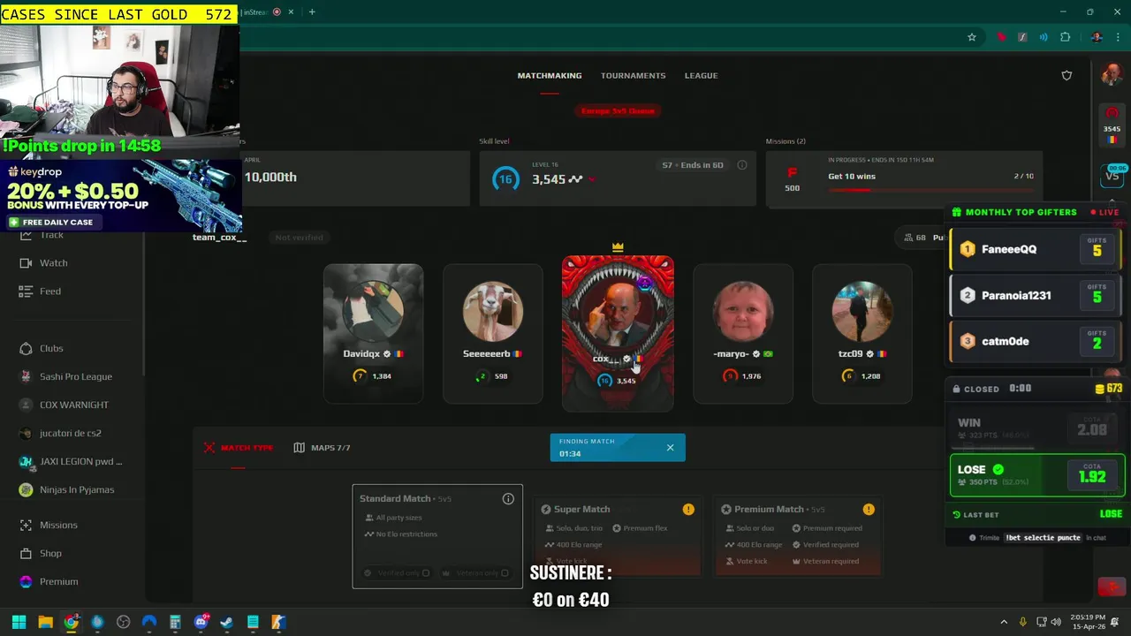Image resolution: width=1131 pixels, height=636 pixels.
Task: Click the Shop bag icon
Action: pos(26,553)
